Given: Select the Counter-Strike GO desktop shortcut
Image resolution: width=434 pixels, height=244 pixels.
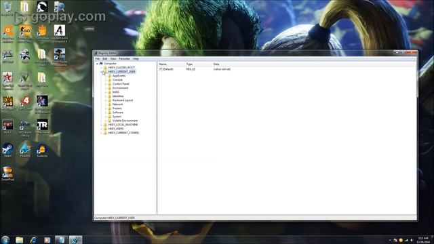Looking at the screenshot, I should pyautogui.click(x=25, y=33).
